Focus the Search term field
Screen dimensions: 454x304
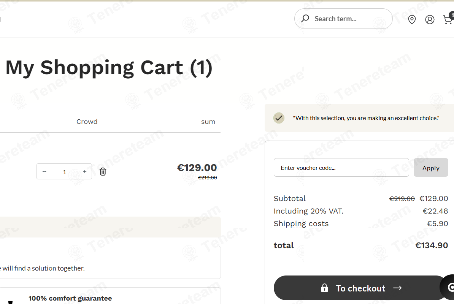[343, 19]
